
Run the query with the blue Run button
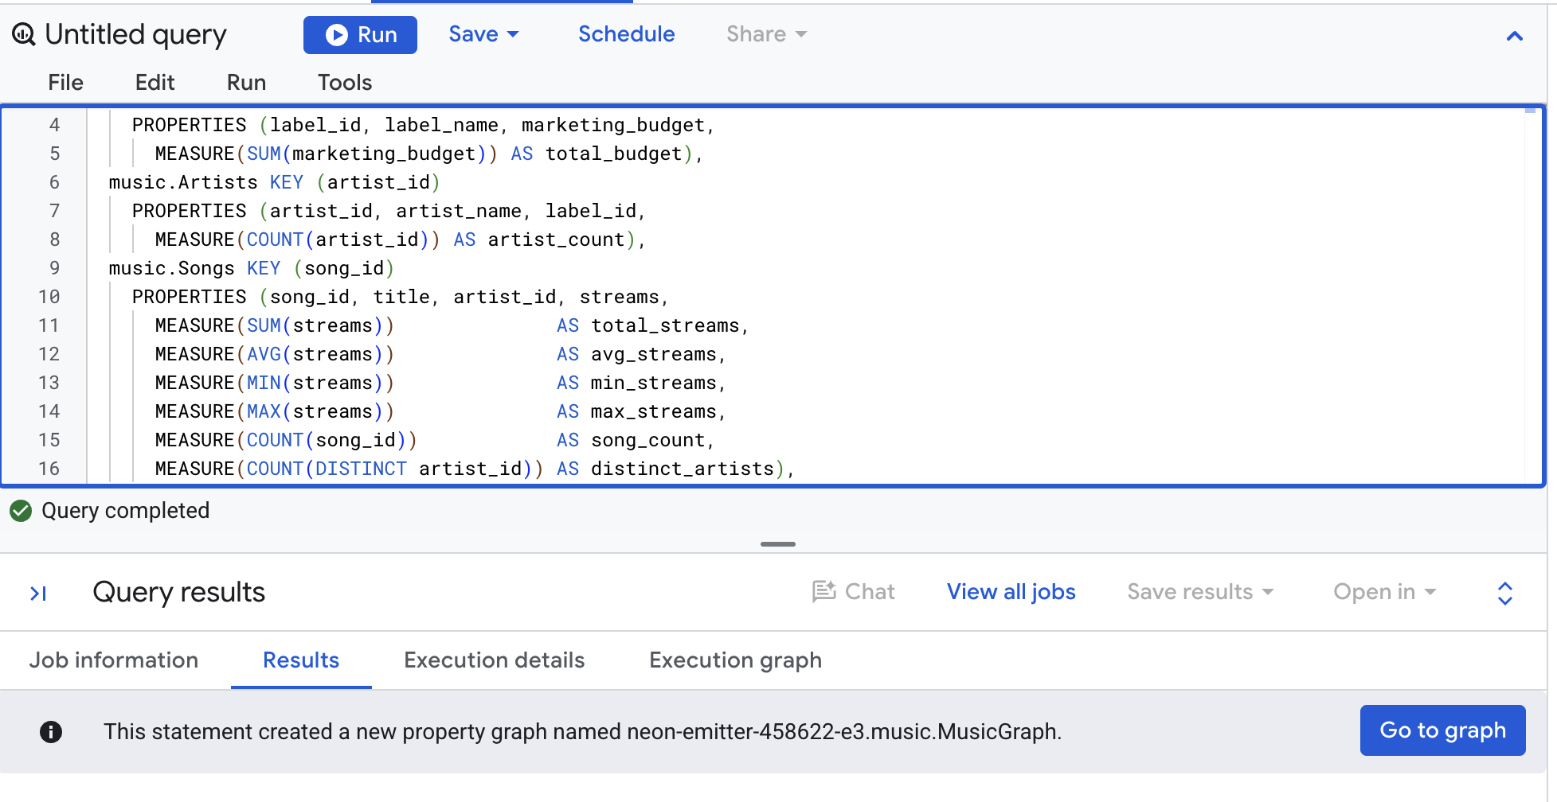coord(360,35)
